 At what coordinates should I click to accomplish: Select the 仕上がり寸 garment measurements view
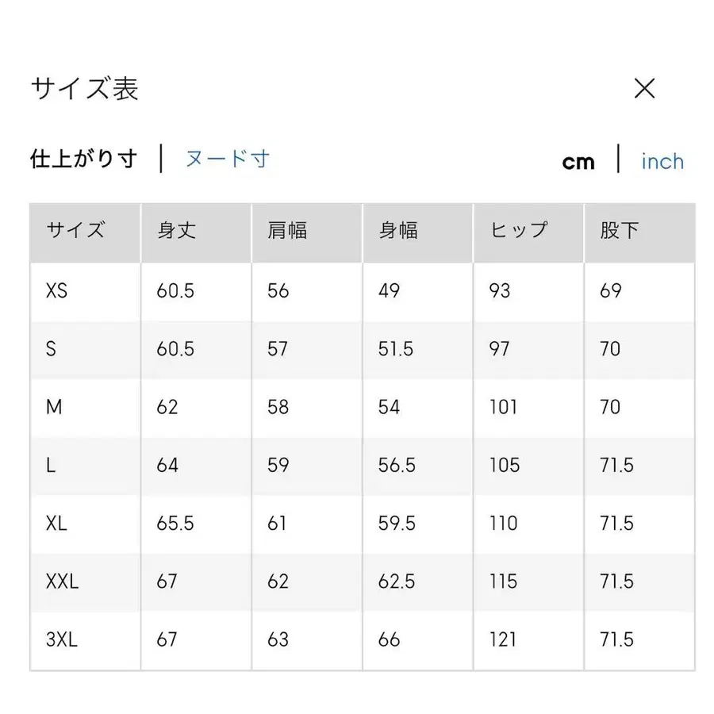(83, 159)
